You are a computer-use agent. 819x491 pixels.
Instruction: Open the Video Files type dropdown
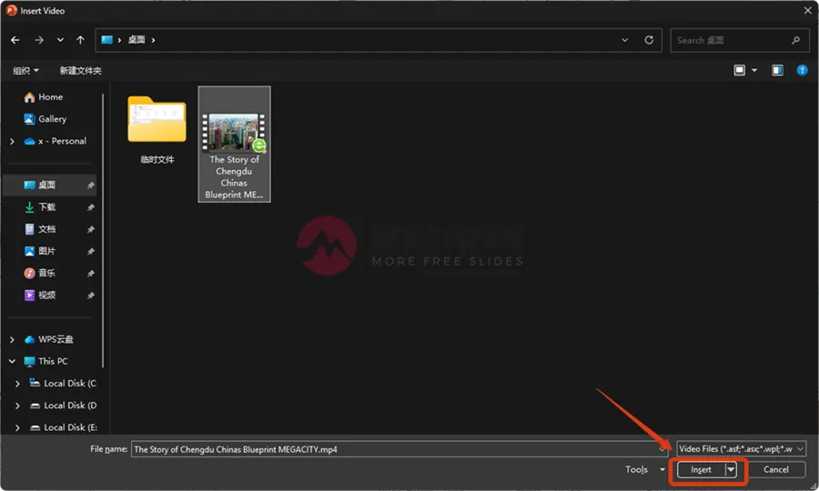pos(741,448)
